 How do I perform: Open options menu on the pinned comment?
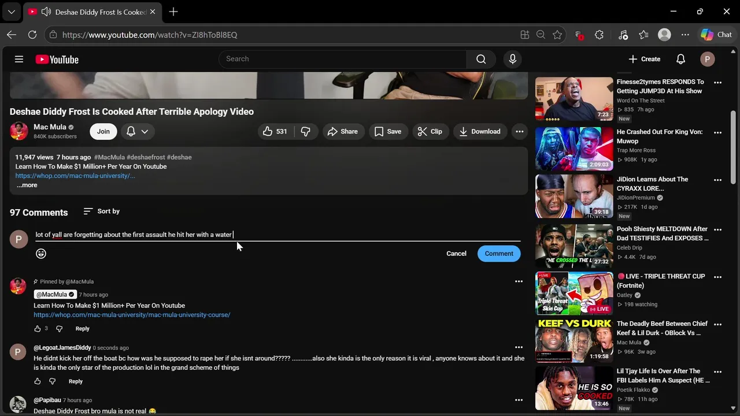(x=519, y=281)
